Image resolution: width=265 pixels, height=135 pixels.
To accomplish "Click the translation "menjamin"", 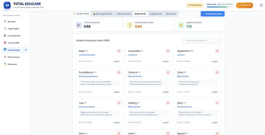I will tap(132, 55).
